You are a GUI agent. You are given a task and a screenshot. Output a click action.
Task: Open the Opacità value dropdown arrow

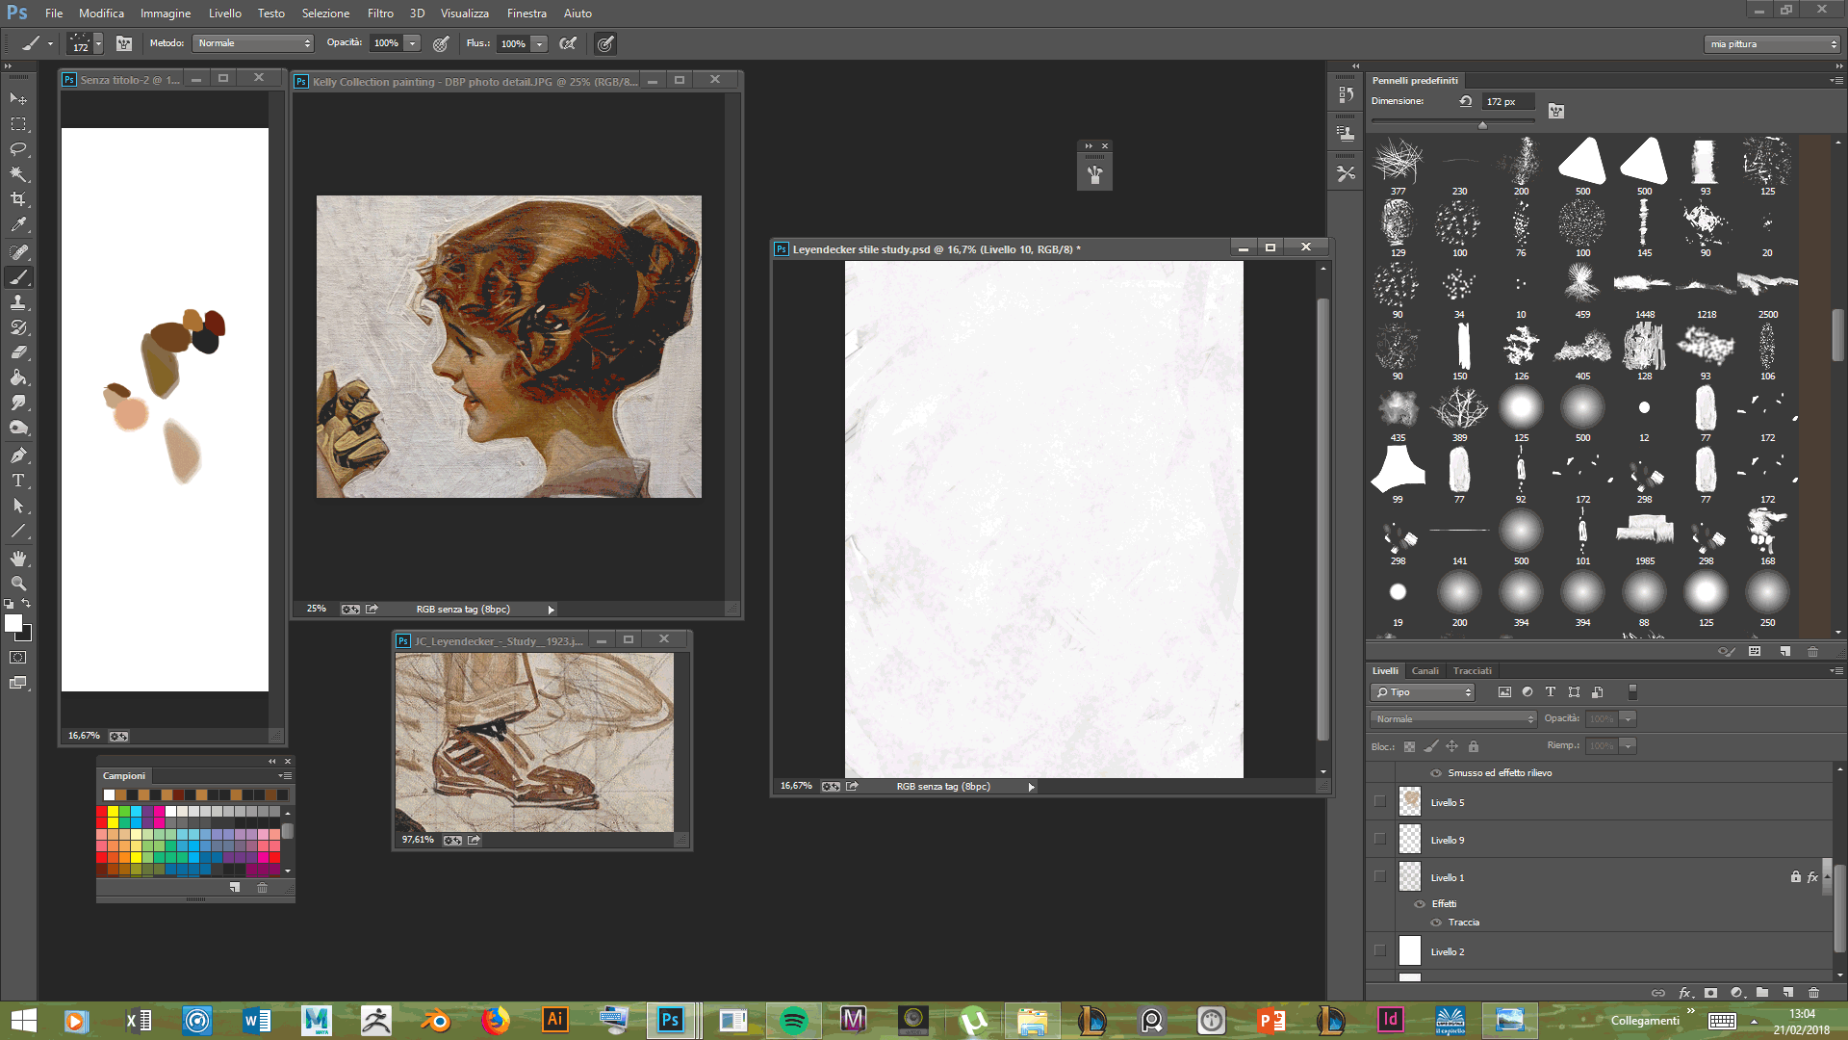tap(412, 43)
